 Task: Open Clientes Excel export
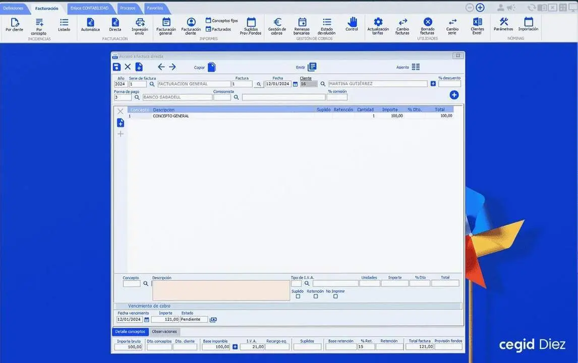(x=477, y=26)
